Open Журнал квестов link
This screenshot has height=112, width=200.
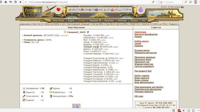coord(144,64)
